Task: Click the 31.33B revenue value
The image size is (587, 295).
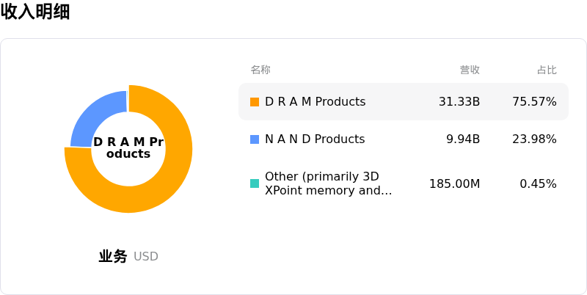Action: (459, 102)
